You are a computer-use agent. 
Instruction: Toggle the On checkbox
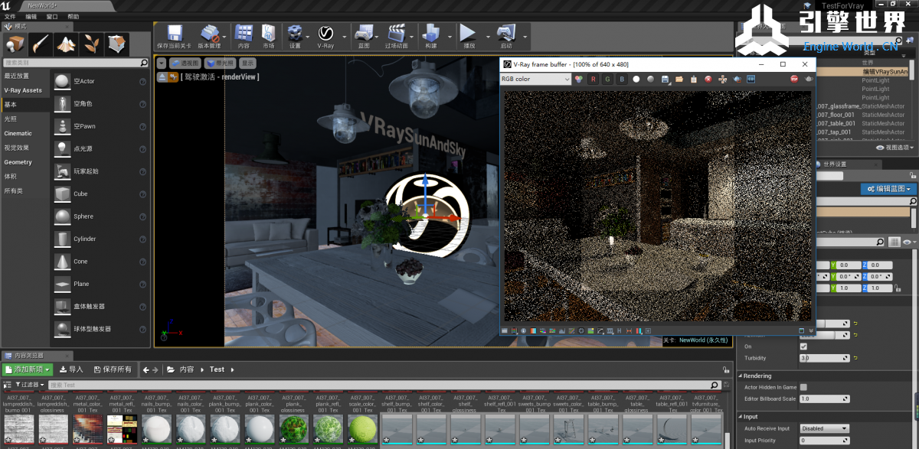point(803,347)
